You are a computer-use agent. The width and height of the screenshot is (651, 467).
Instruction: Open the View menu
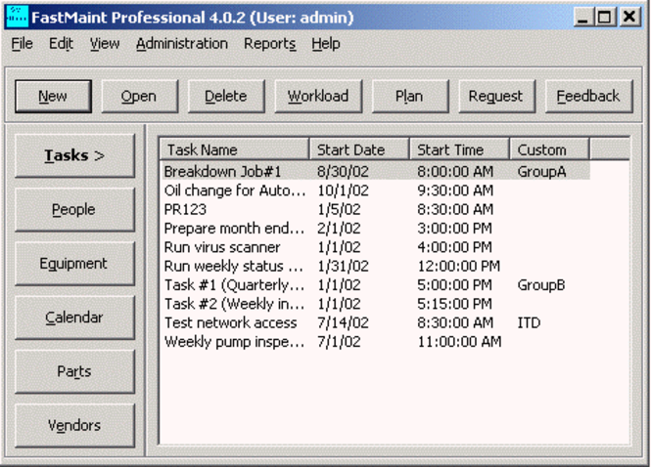105,44
